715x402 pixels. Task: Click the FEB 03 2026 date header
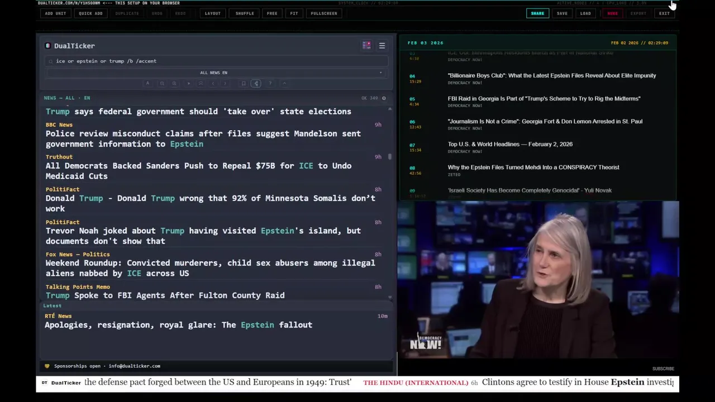pyautogui.click(x=425, y=43)
